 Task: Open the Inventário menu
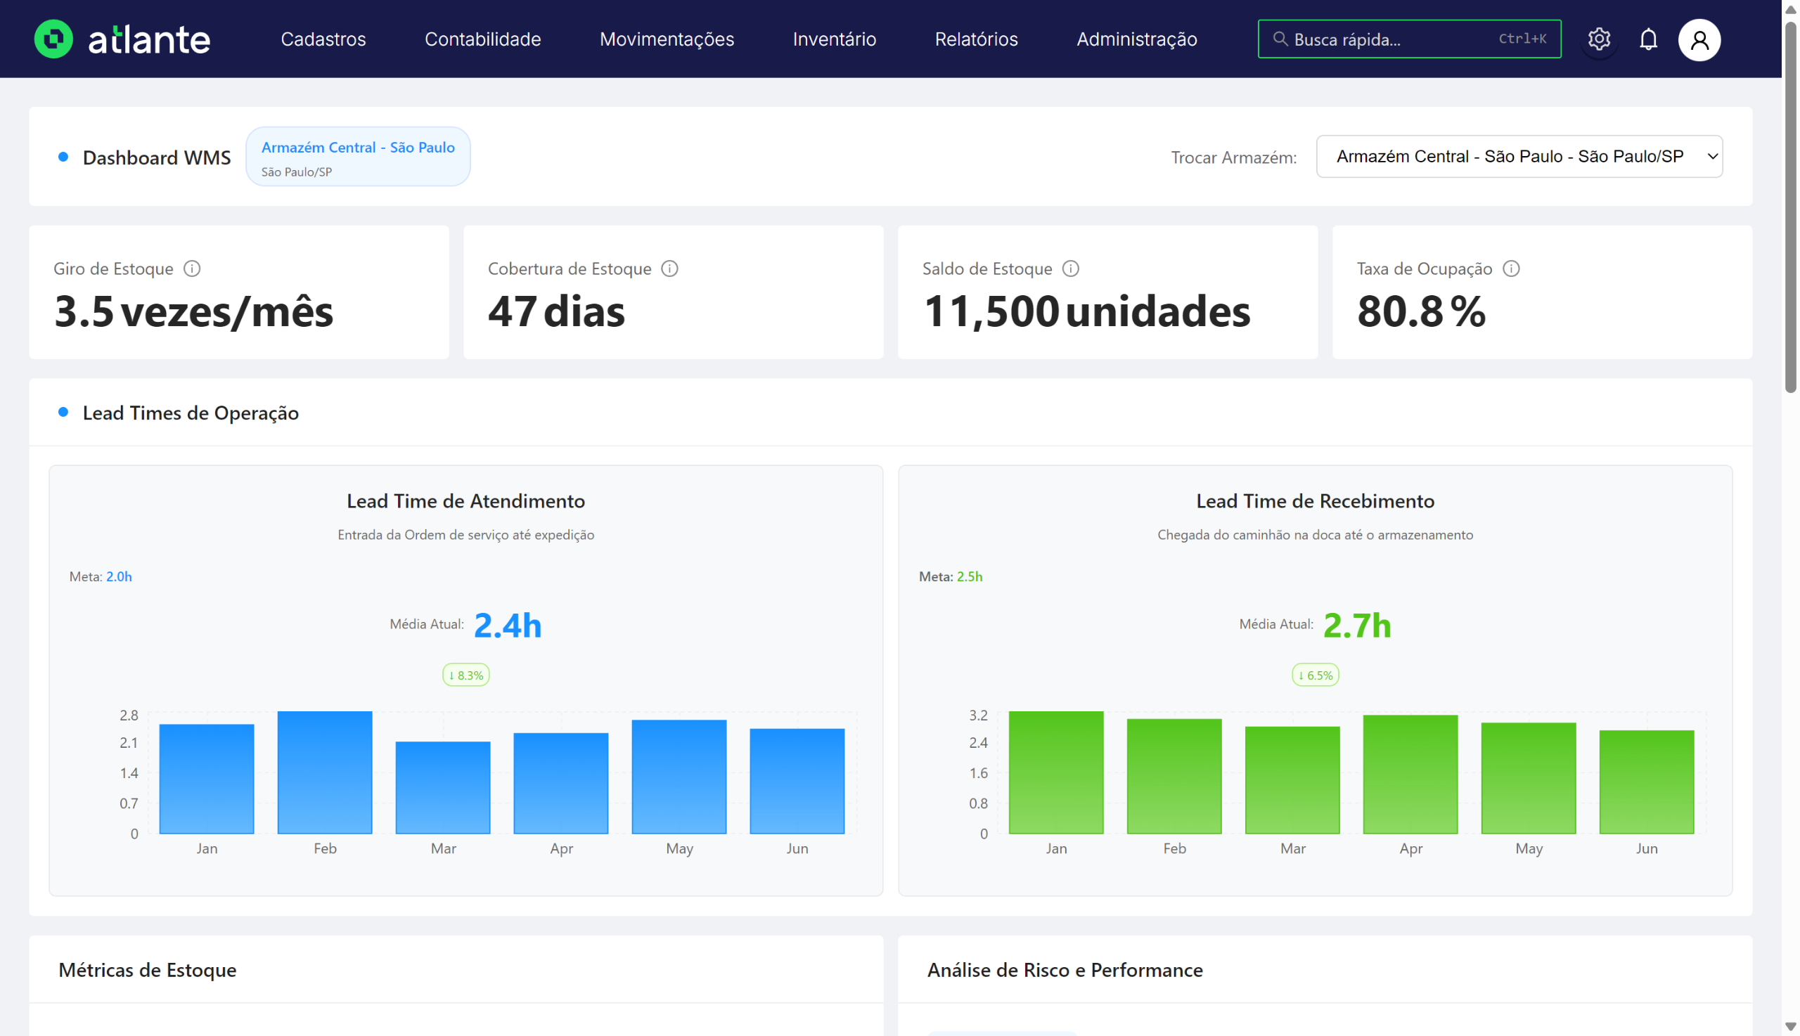834,39
